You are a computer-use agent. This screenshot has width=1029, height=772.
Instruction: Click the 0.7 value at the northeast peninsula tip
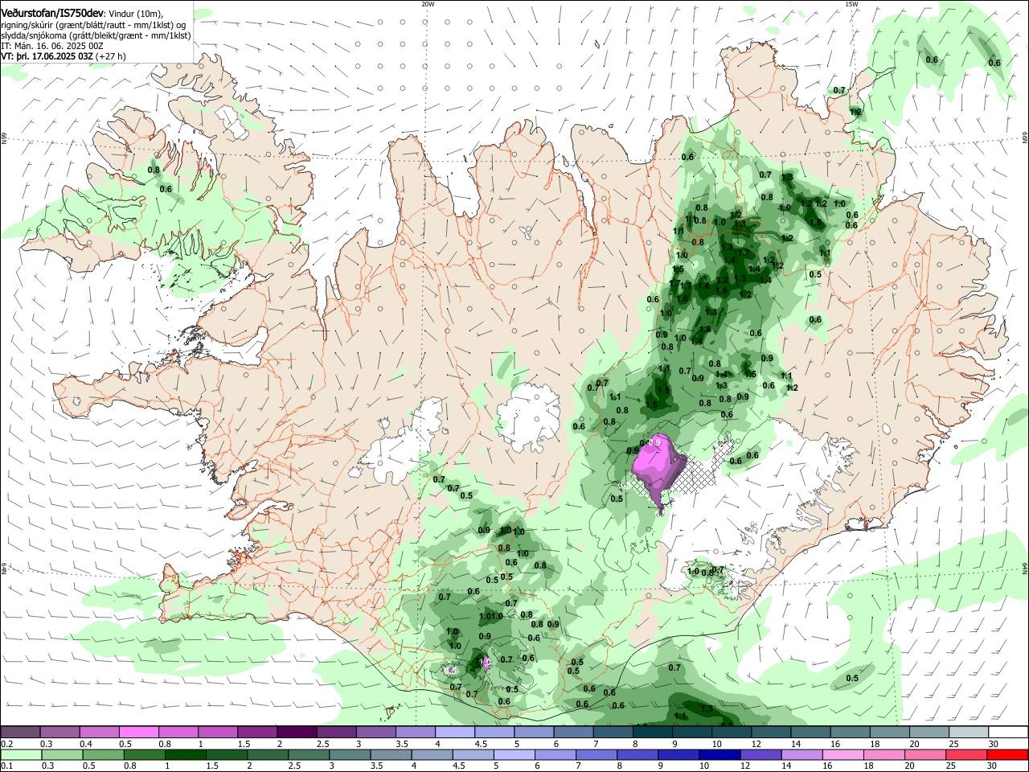coord(839,90)
